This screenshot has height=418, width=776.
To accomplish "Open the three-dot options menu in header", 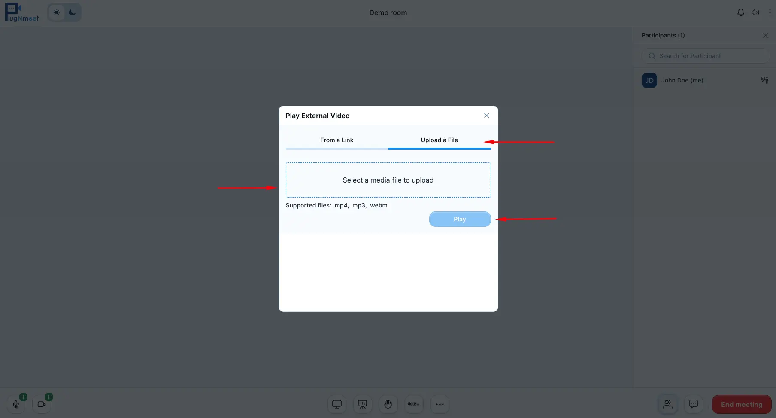I will 770,12.
